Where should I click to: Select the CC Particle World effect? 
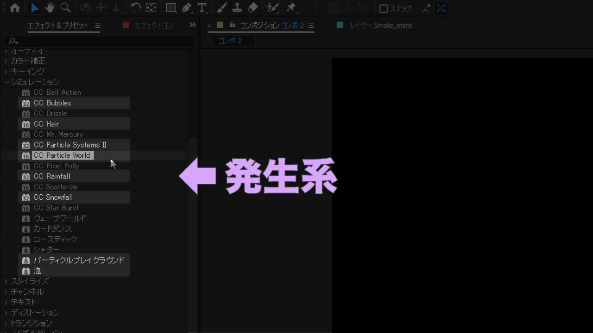(63, 155)
